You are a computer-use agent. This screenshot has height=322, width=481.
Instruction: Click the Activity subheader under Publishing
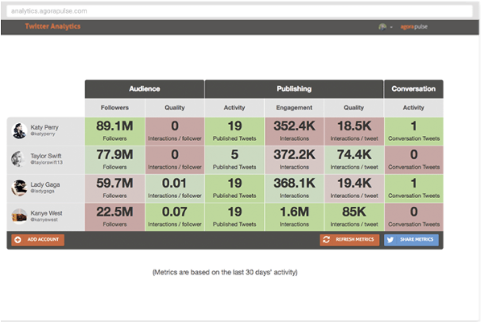235,107
